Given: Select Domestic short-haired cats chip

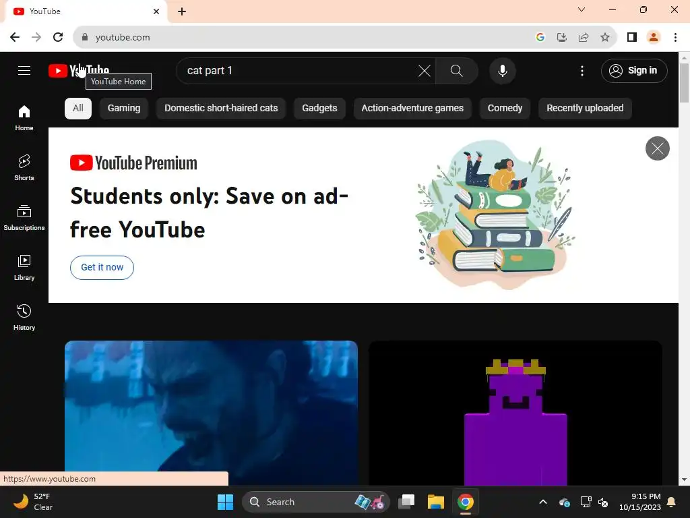Looking at the screenshot, I should pyautogui.click(x=221, y=109).
